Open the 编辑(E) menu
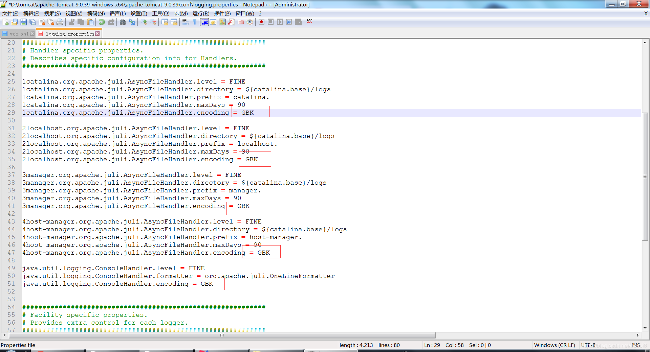This screenshot has width=650, height=352. (x=31, y=14)
